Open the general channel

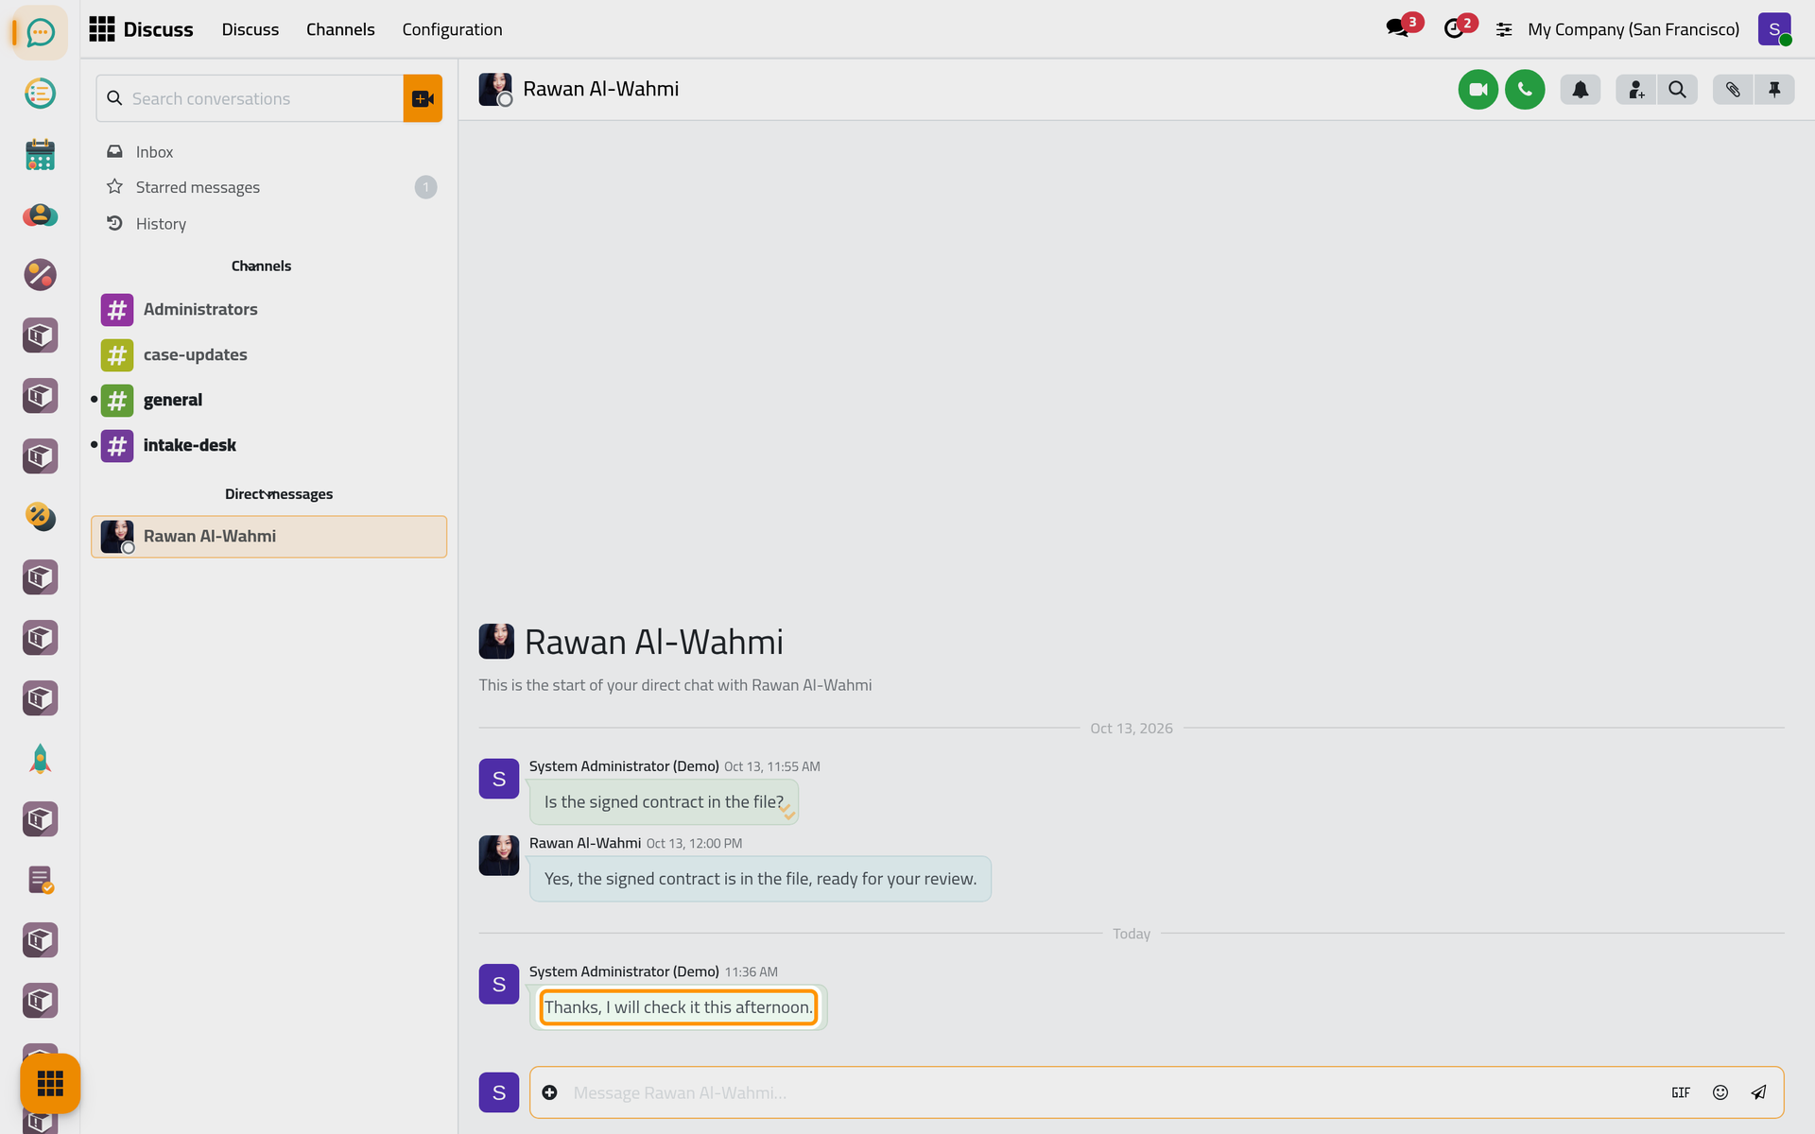pyautogui.click(x=268, y=400)
